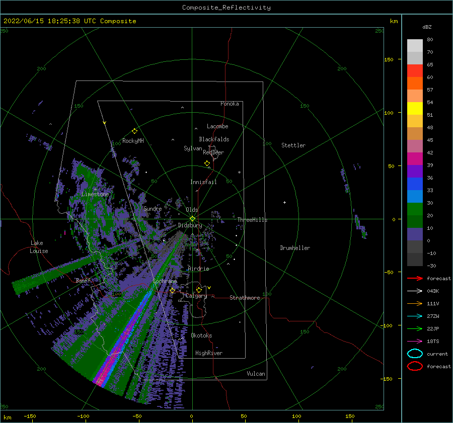Screen dimensions: 453x423
Task: Click the Cochrane town label
Action: 165,281
